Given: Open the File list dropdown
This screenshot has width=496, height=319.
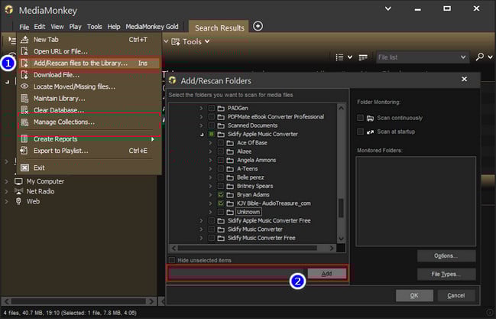Looking at the screenshot, I should 463,57.
